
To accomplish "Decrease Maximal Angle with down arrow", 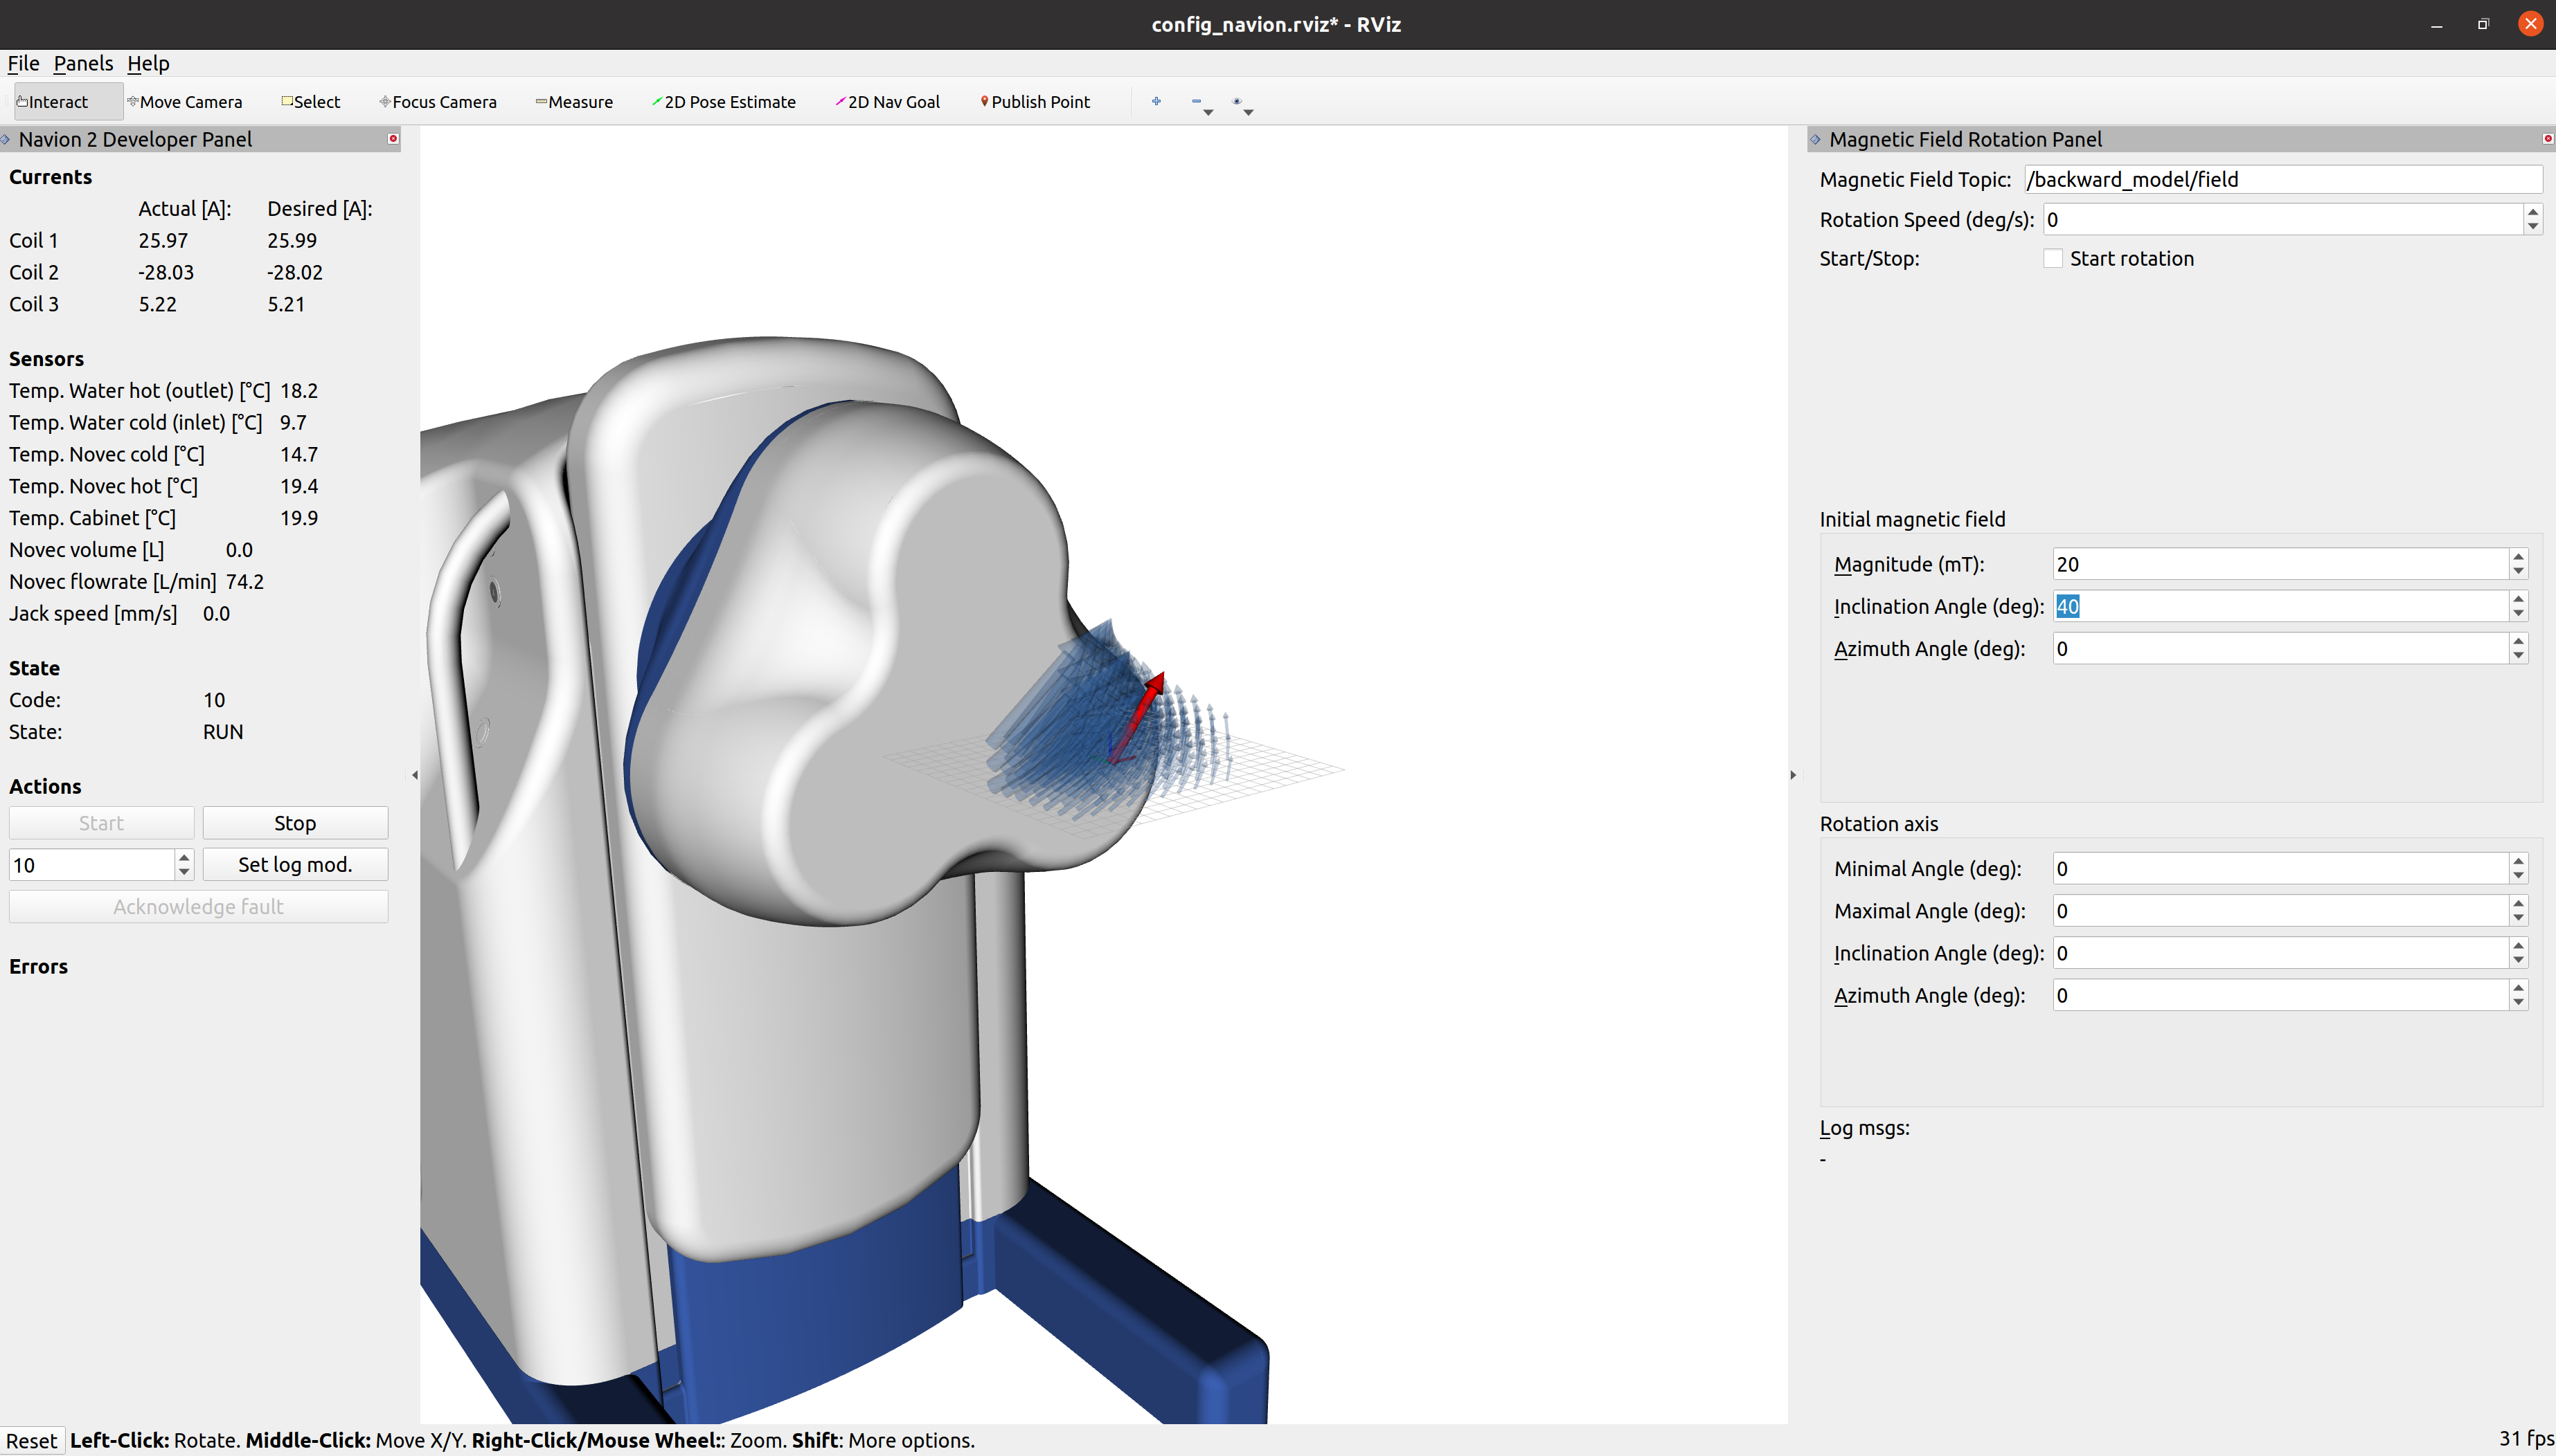I will [x=2518, y=919].
